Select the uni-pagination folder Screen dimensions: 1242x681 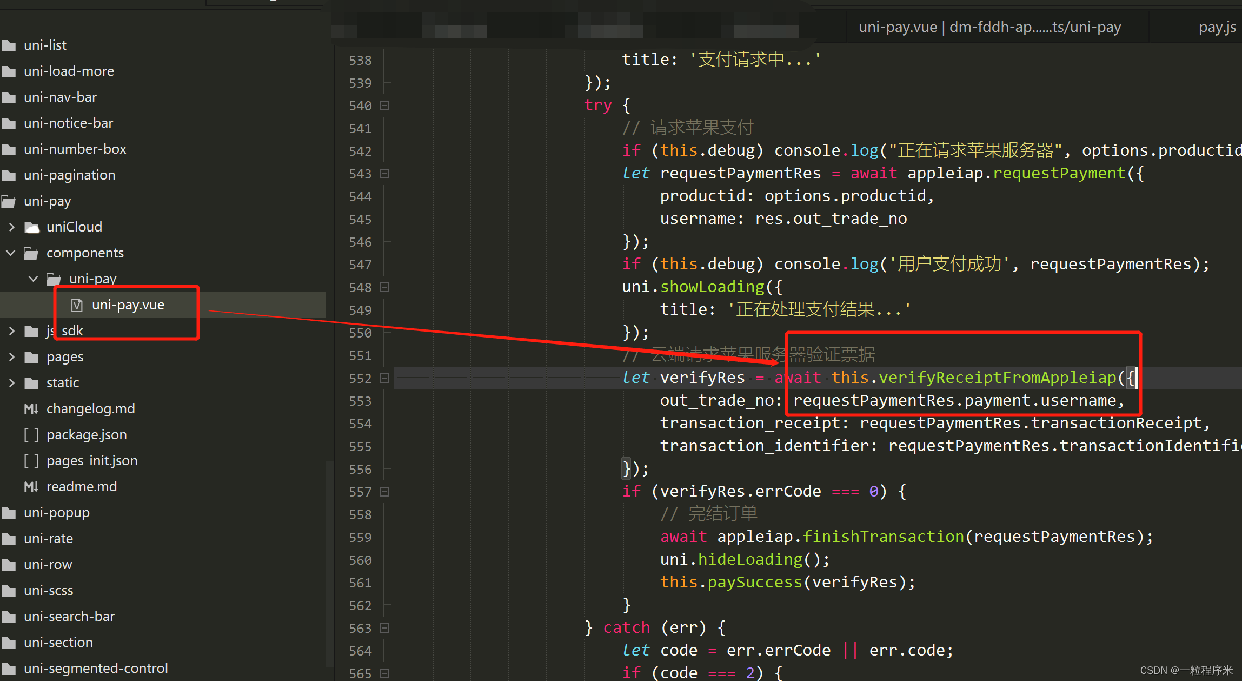pyautogui.click(x=70, y=175)
